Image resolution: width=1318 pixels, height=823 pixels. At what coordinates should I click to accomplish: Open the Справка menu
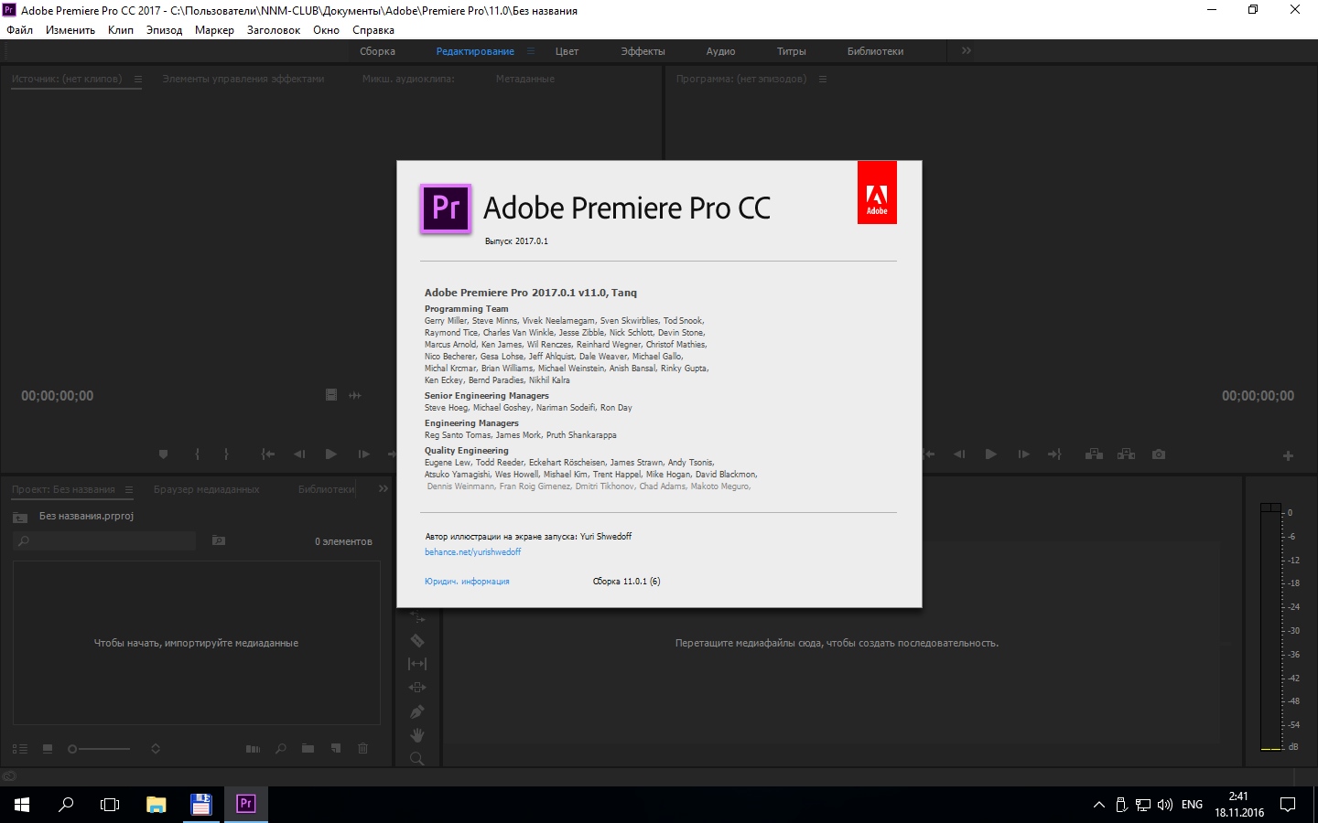click(x=373, y=30)
